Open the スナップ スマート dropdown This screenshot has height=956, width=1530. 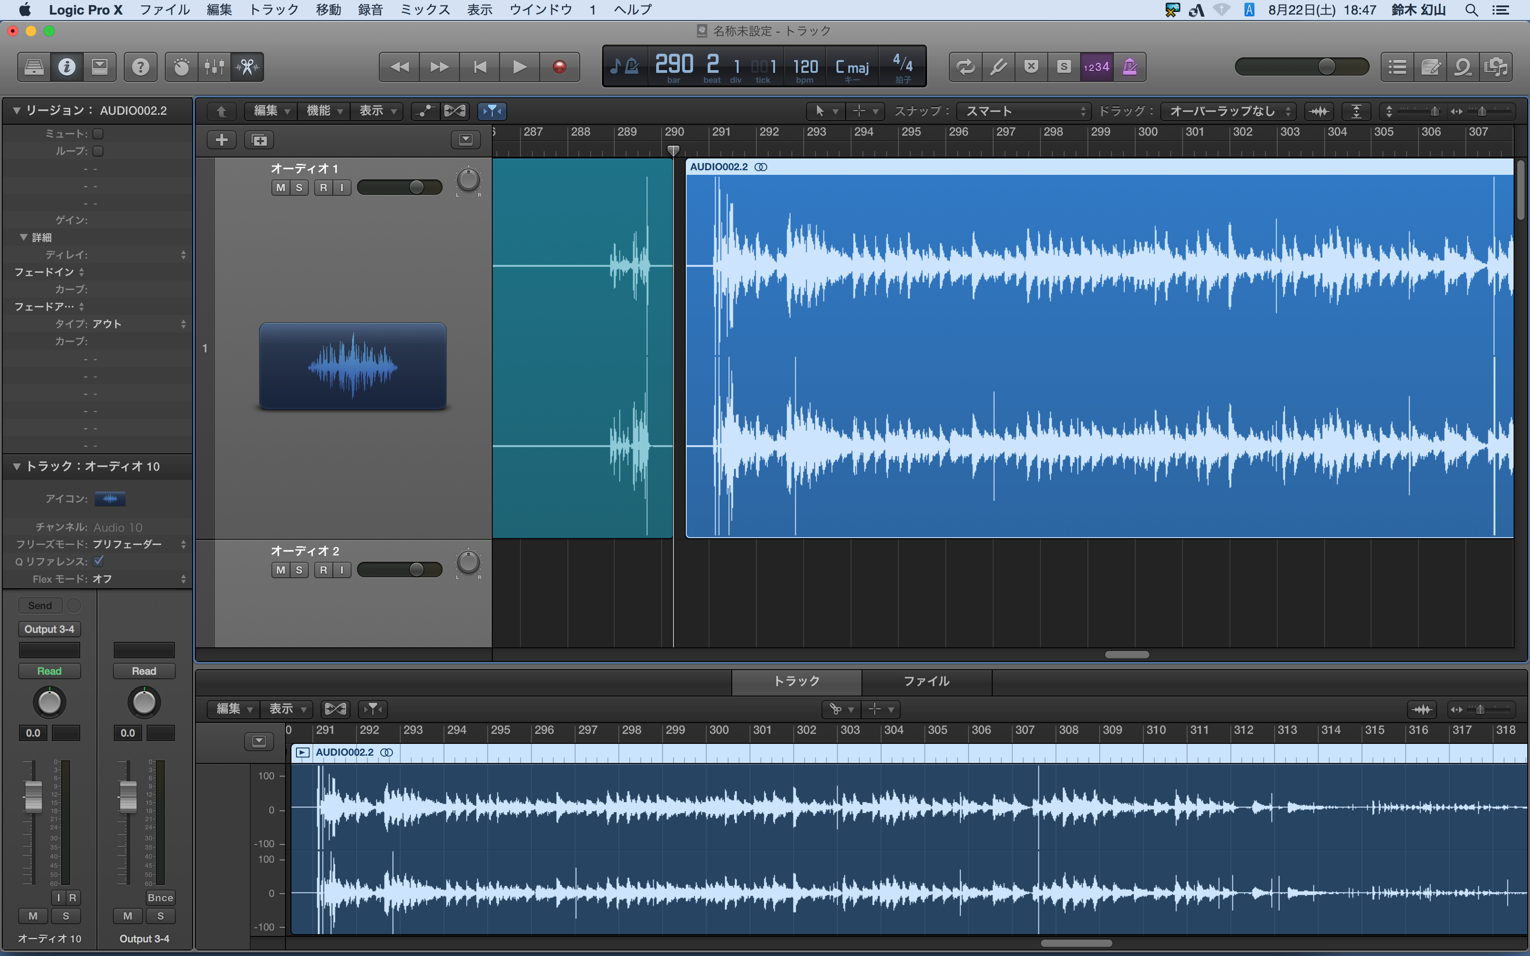click(1024, 111)
